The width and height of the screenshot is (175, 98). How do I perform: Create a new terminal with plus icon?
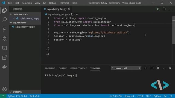(x=146, y=68)
